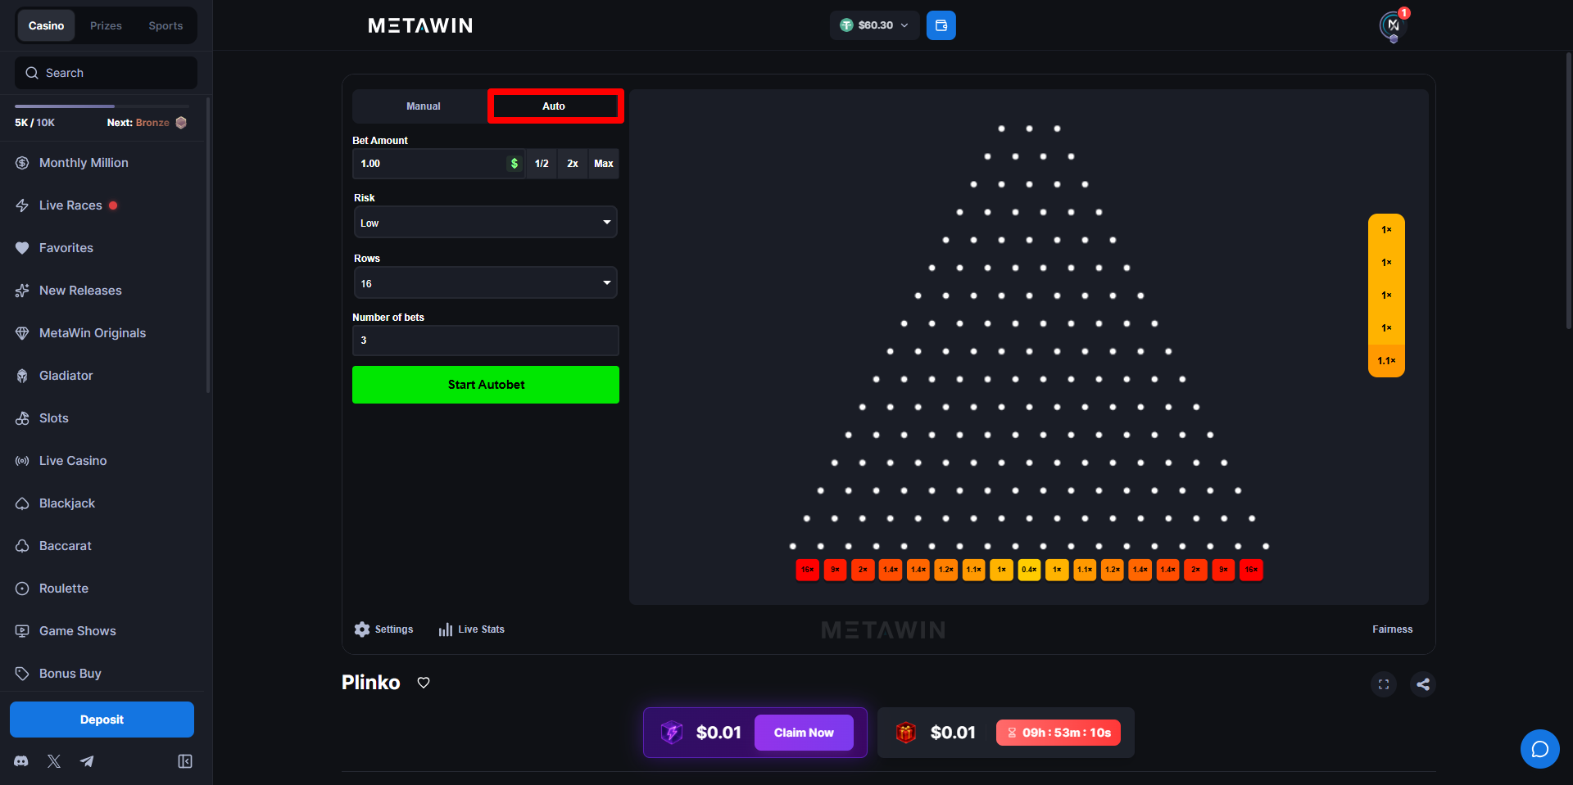The height and width of the screenshot is (785, 1573).
Task: Enter fullscreen mode for Plinko
Action: pos(1384,684)
